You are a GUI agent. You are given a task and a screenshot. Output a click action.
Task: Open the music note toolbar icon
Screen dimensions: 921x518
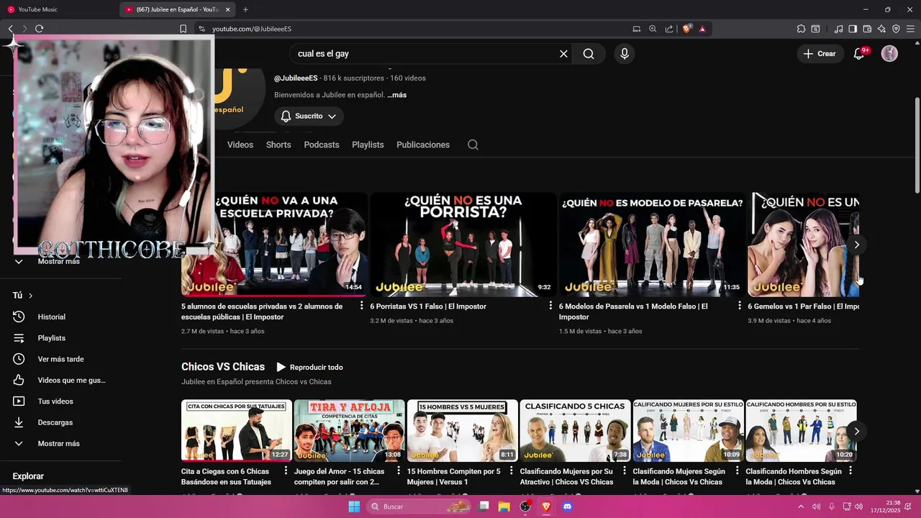(838, 29)
